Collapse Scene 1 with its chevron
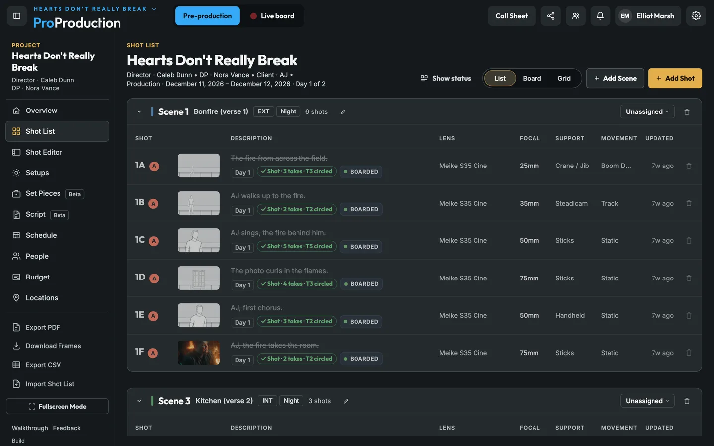 (139, 112)
